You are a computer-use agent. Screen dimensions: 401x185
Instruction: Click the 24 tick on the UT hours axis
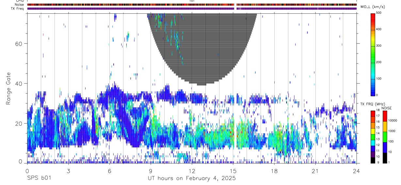(x=357, y=170)
